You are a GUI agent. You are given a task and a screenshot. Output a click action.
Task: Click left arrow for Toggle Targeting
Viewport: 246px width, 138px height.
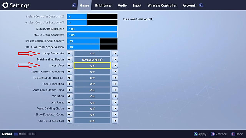70,84
